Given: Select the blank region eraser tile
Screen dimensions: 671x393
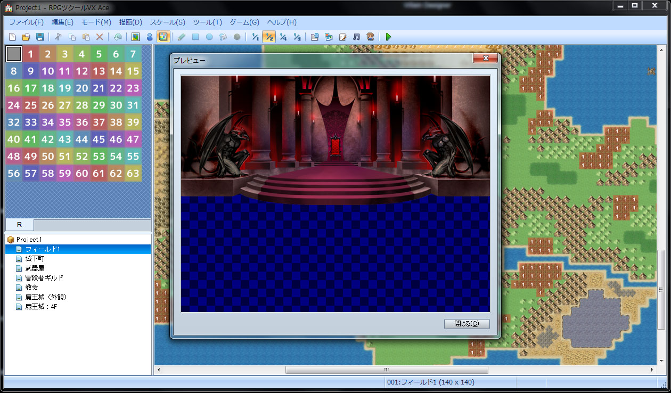Looking at the screenshot, I should 14,54.
